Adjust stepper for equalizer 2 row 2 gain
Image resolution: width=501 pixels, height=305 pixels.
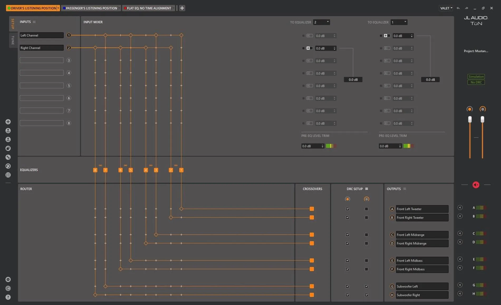coord(335,48)
